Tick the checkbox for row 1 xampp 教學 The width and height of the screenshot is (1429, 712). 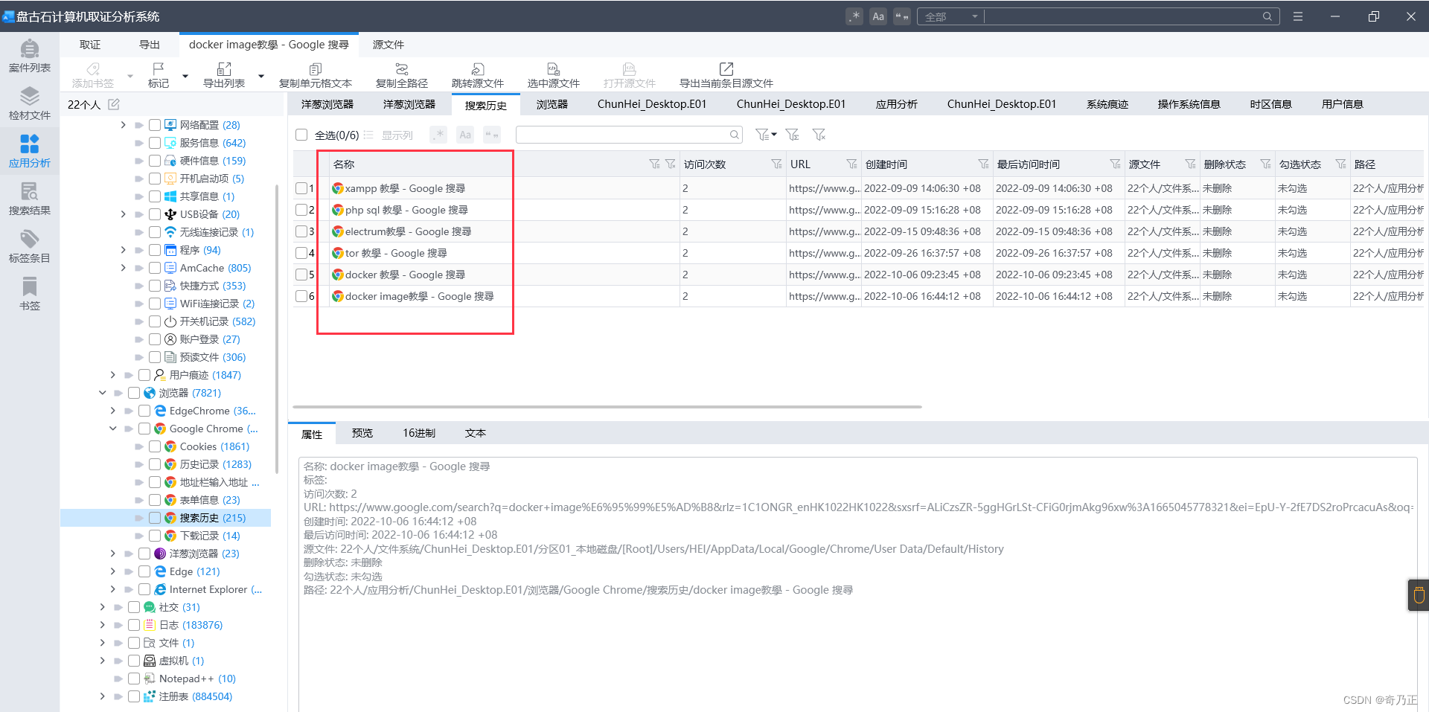[301, 188]
